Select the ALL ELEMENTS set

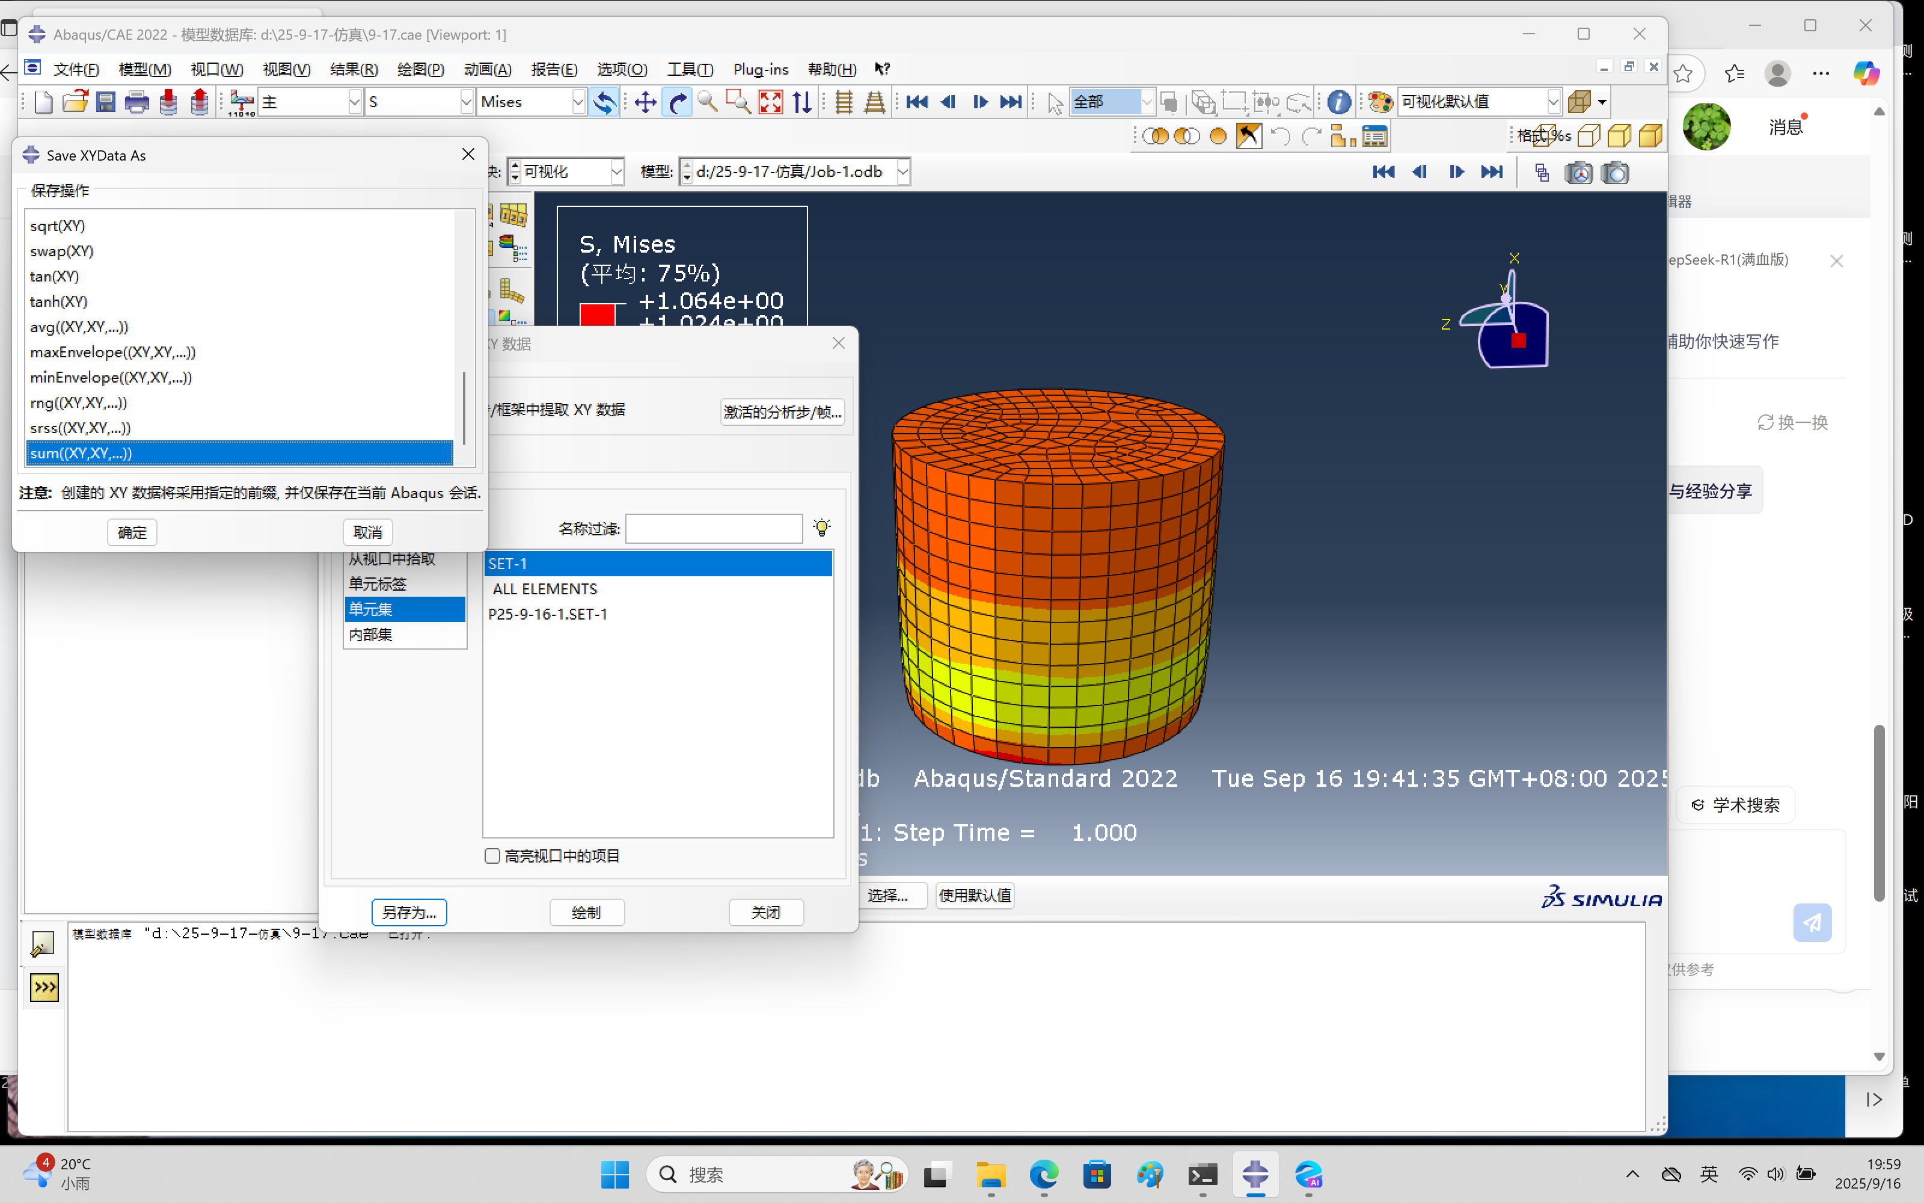pos(658,589)
